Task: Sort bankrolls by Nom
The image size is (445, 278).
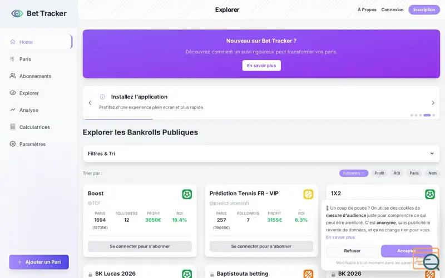Action: [433, 173]
